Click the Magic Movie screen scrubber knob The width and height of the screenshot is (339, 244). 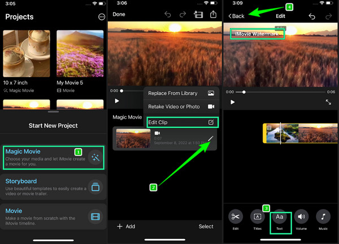(121, 91)
